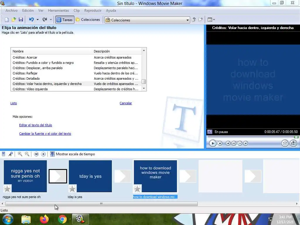Create a new project with the blank page icon
Viewport: 300px width, 225px height.
[x=7, y=20]
